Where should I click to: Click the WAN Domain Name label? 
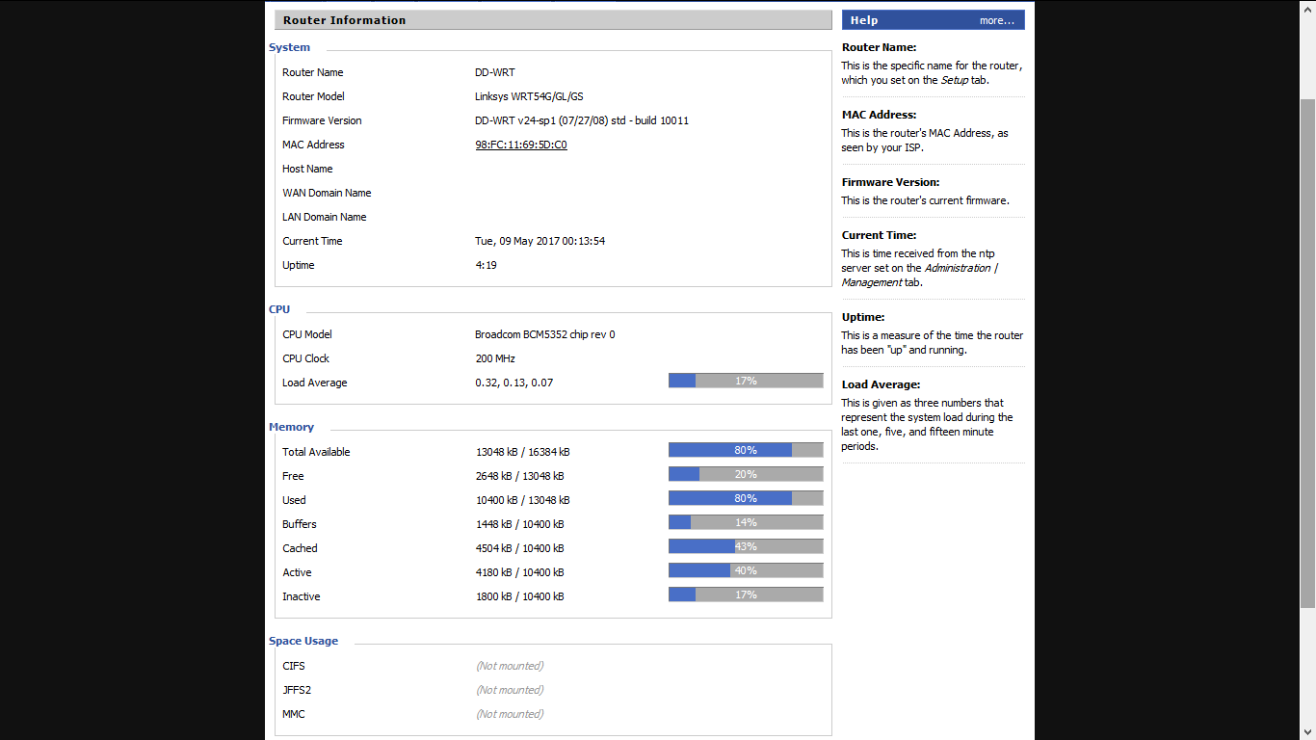click(x=327, y=193)
